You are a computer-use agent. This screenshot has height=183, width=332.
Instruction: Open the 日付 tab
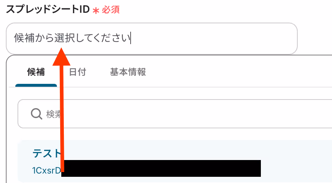[x=77, y=72]
